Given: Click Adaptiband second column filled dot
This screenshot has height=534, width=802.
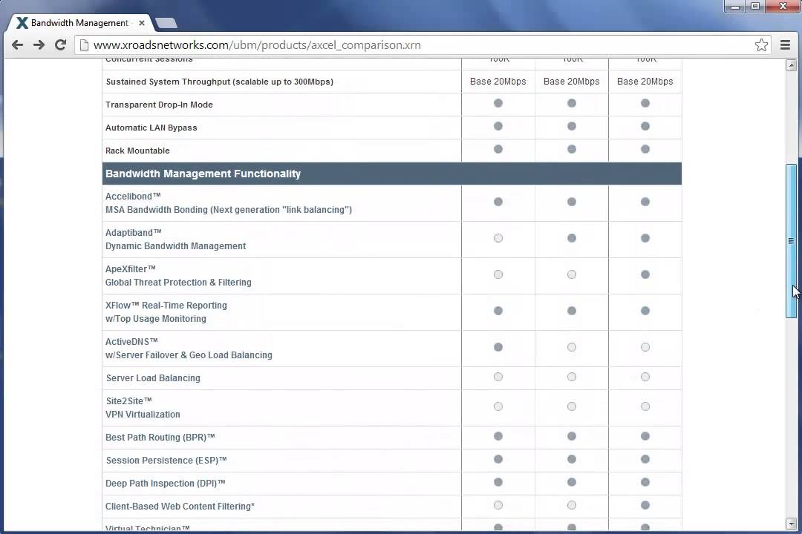Looking at the screenshot, I should tap(572, 238).
